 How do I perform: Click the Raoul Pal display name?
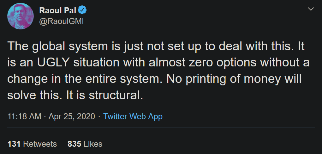[x=57, y=10]
